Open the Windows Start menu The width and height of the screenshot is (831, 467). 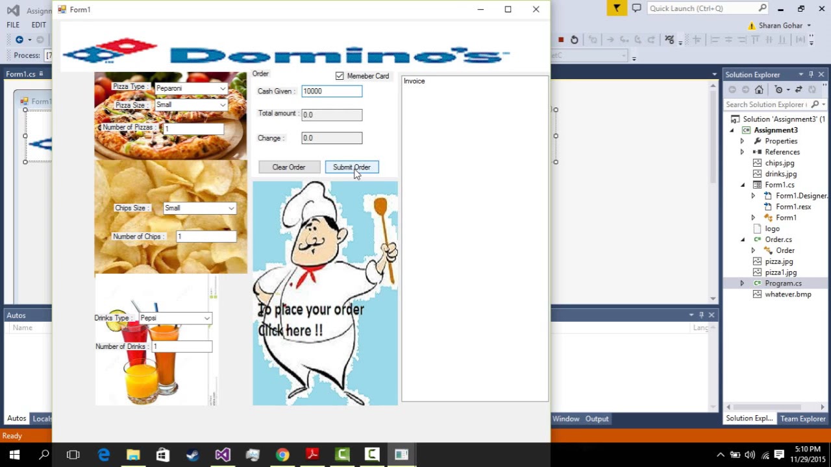[x=14, y=455]
